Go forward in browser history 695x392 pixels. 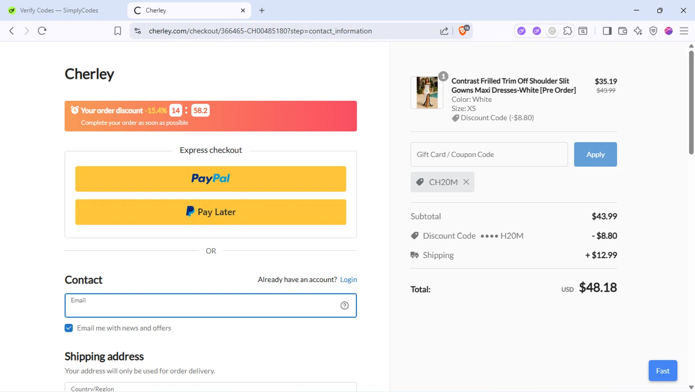coord(26,31)
